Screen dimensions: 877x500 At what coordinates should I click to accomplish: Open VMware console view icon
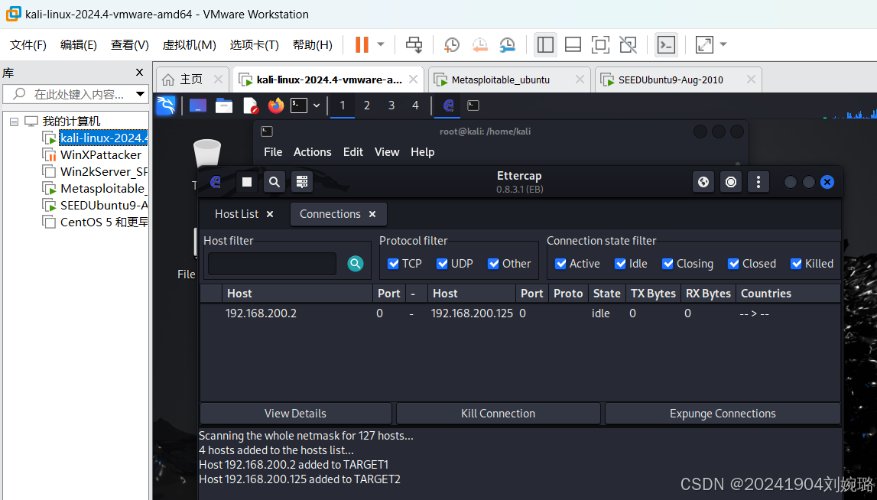(x=666, y=45)
